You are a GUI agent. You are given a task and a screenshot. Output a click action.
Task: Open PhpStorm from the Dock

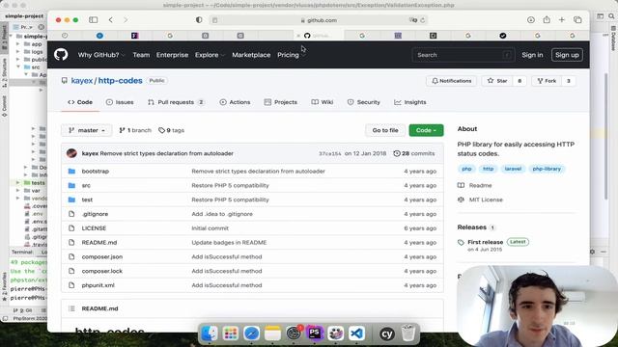point(315,334)
